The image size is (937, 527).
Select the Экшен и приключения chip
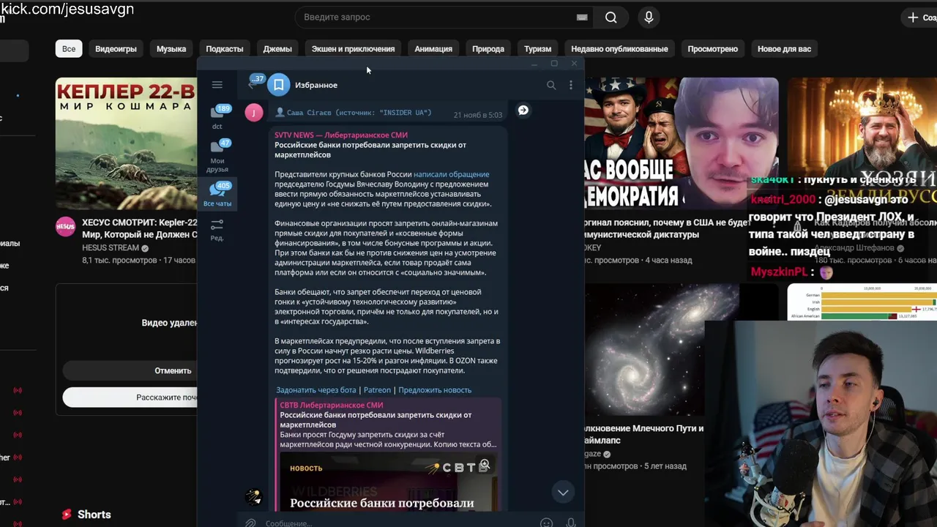(353, 49)
